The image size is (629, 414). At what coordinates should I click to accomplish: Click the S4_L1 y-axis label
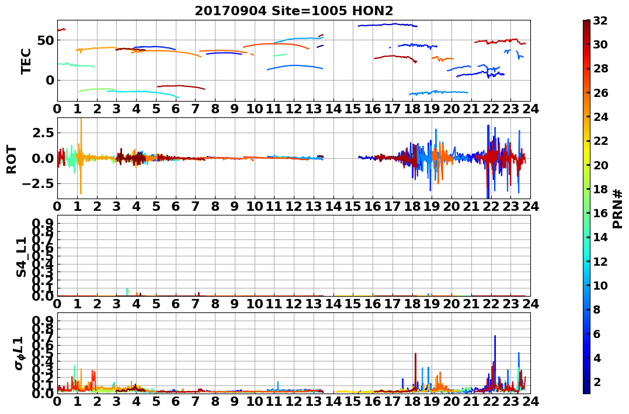click(x=21, y=257)
